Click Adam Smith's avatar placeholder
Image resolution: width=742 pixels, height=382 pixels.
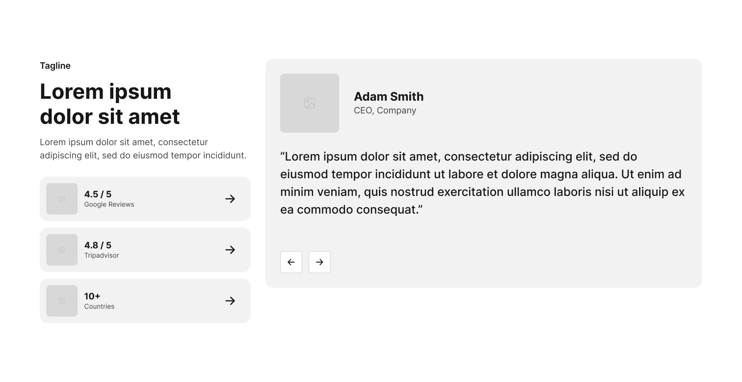[x=310, y=103]
